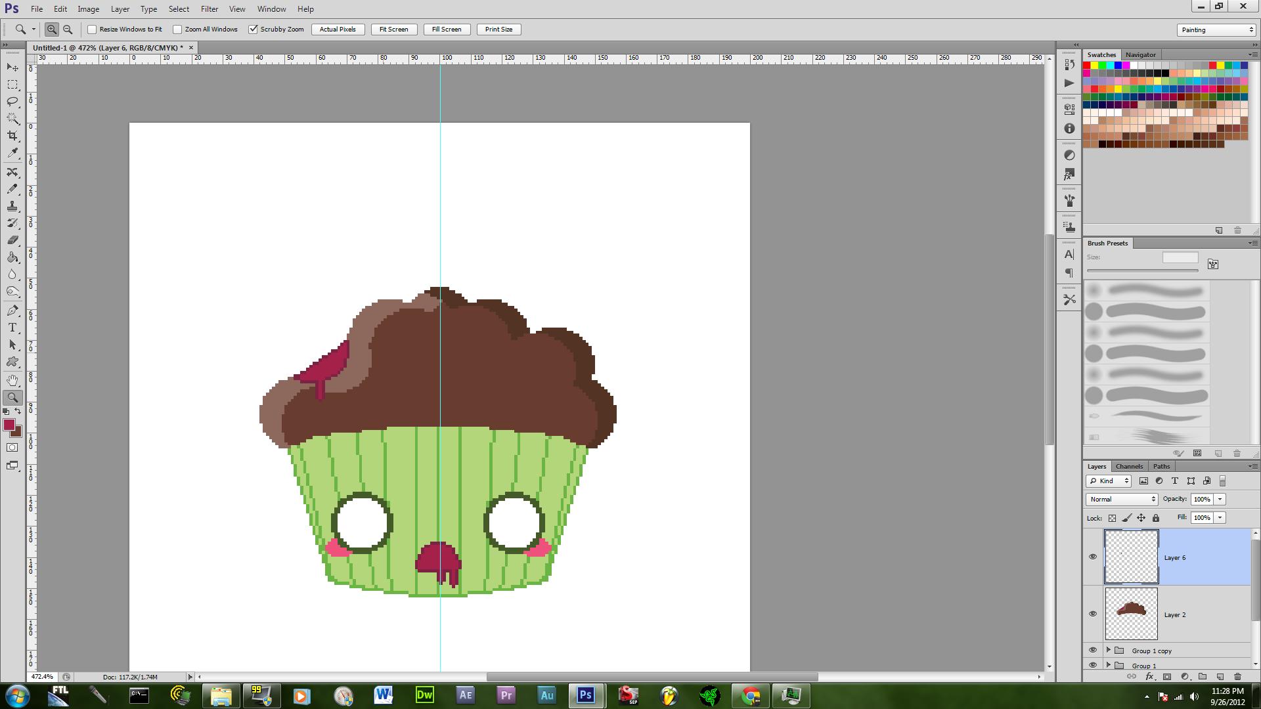Select the Move tool
1261x709 pixels.
pyautogui.click(x=12, y=68)
